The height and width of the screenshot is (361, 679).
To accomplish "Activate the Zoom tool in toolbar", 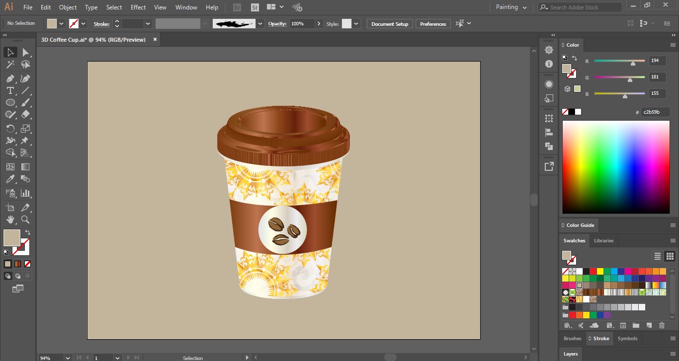I will tap(25, 219).
